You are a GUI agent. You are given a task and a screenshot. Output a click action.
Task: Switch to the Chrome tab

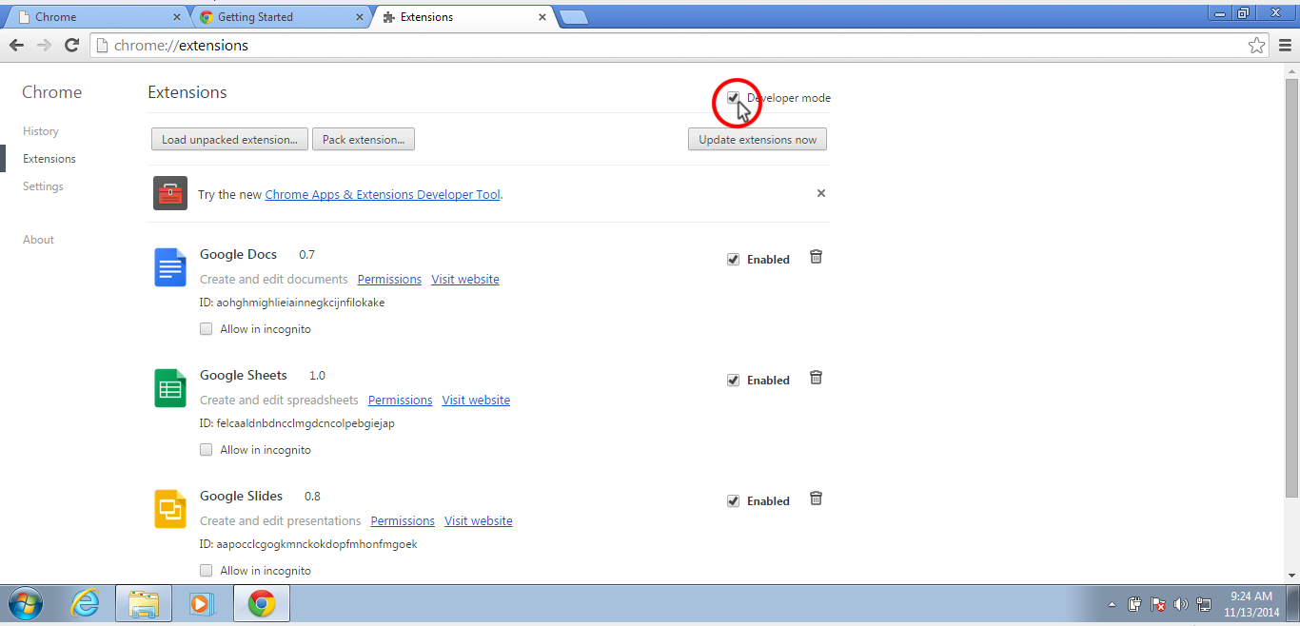pos(95,16)
